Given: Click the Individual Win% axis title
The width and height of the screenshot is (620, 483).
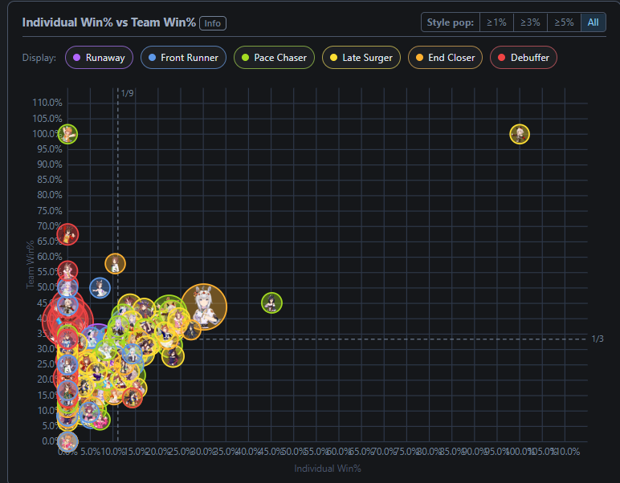Looking at the screenshot, I should 328,469.
